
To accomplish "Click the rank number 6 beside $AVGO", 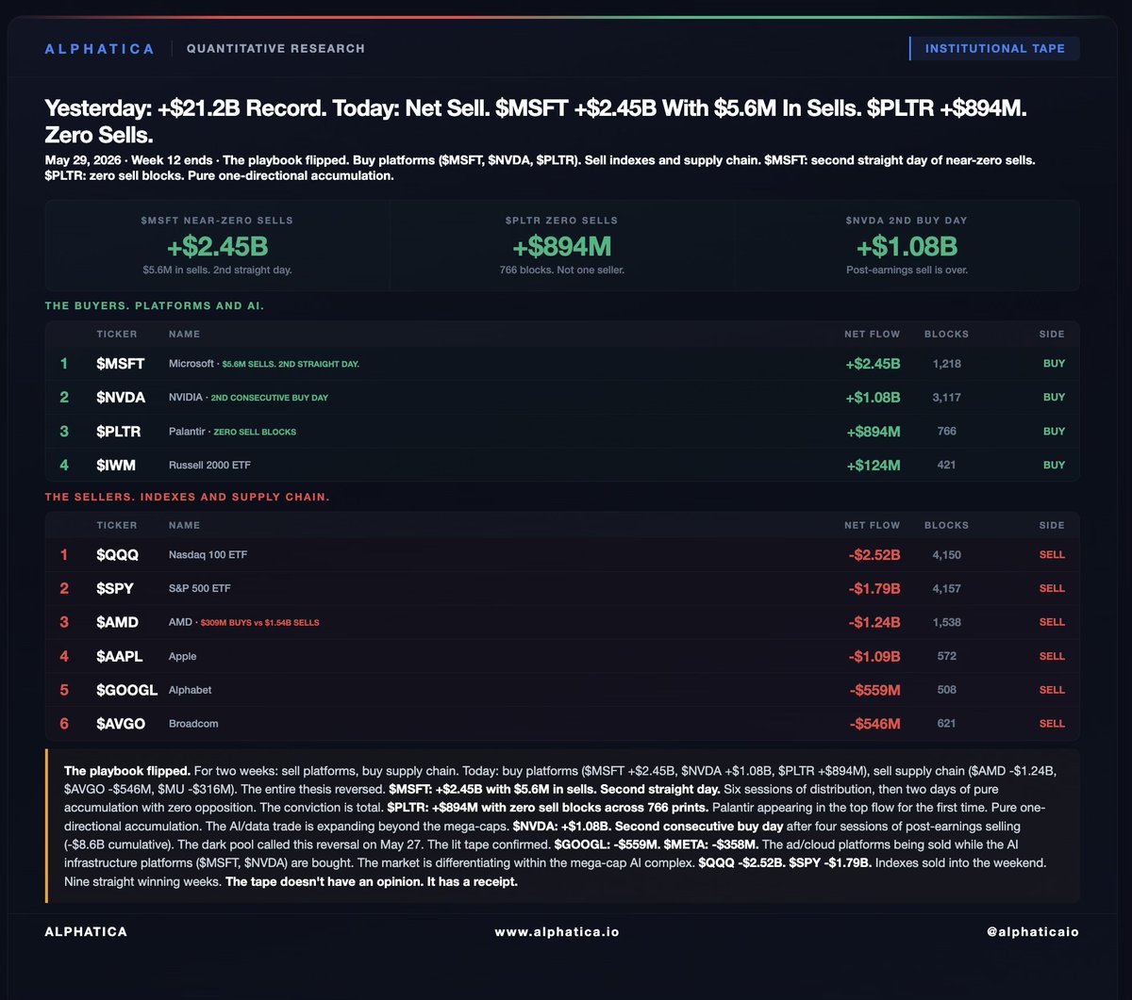I will click(x=64, y=725).
